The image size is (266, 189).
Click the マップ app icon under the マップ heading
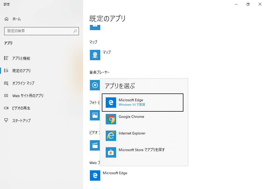(95, 55)
